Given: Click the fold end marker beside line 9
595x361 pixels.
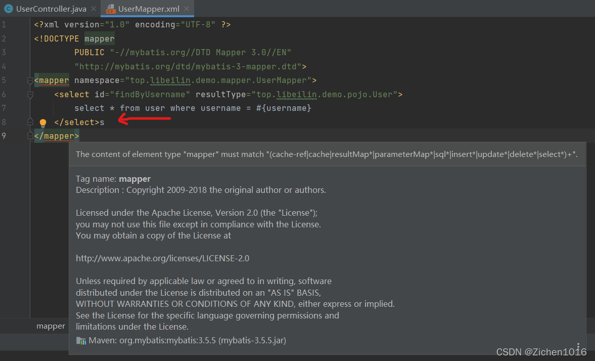Looking at the screenshot, I should pyautogui.click(x=30, y=136).
